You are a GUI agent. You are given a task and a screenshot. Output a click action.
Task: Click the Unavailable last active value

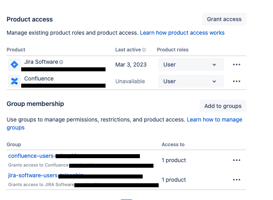(130, 81)
